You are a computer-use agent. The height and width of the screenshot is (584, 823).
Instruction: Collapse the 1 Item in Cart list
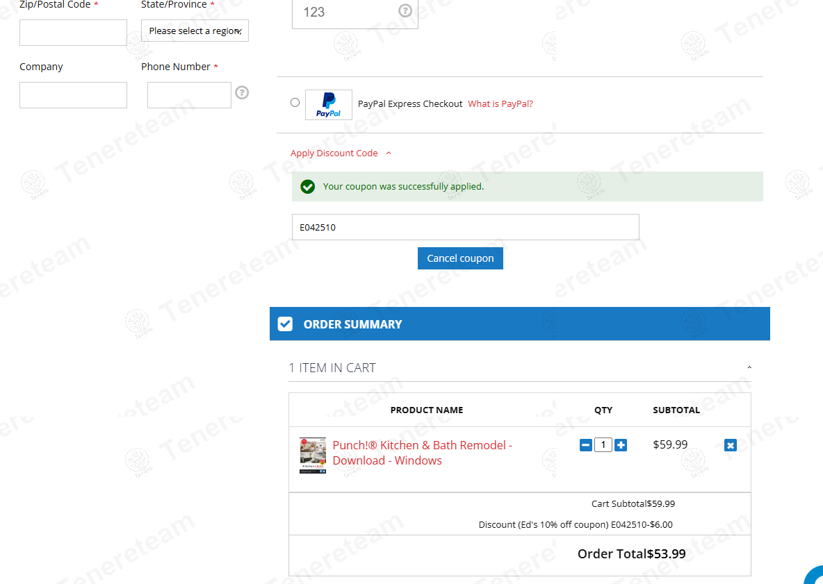pyautogui.click(x=749, y=368)
